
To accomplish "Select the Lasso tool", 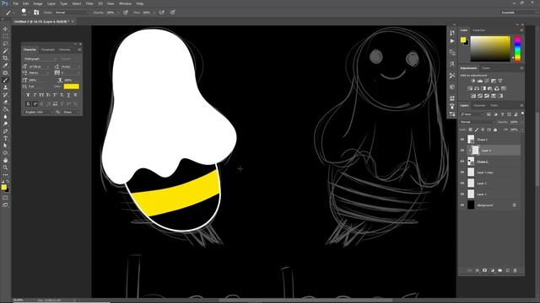I will (5, 44).
